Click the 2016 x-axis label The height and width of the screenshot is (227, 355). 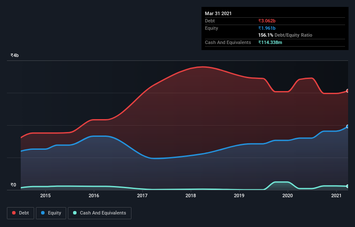(94, 195)
